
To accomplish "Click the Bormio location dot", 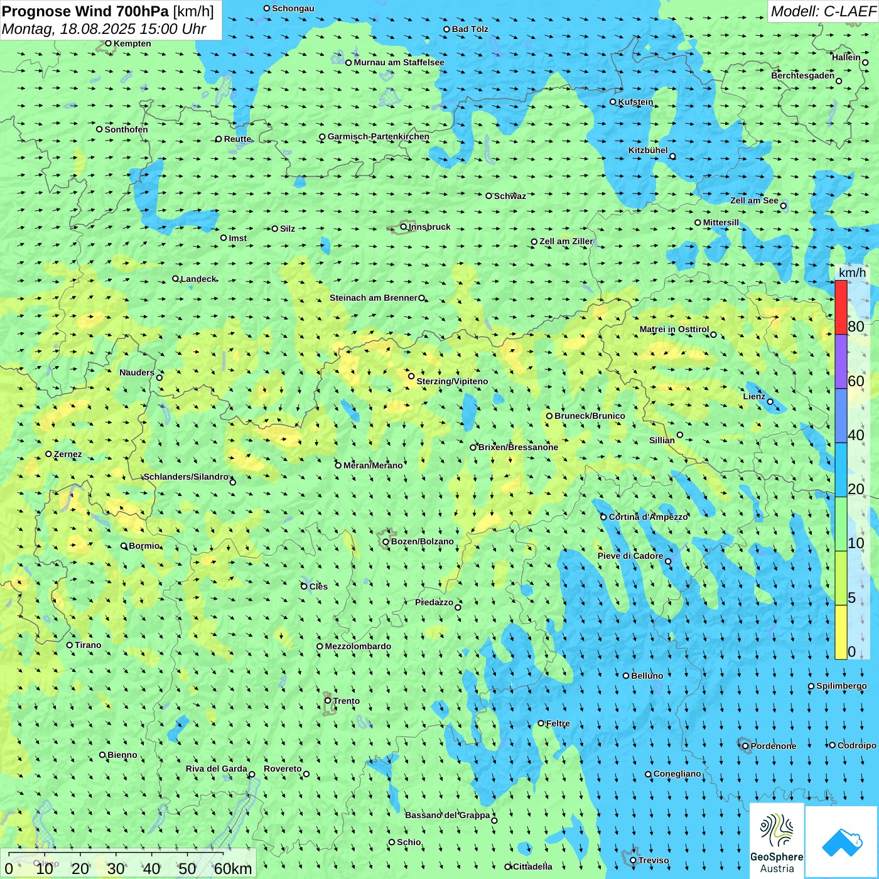I will [x=124, y=546].
